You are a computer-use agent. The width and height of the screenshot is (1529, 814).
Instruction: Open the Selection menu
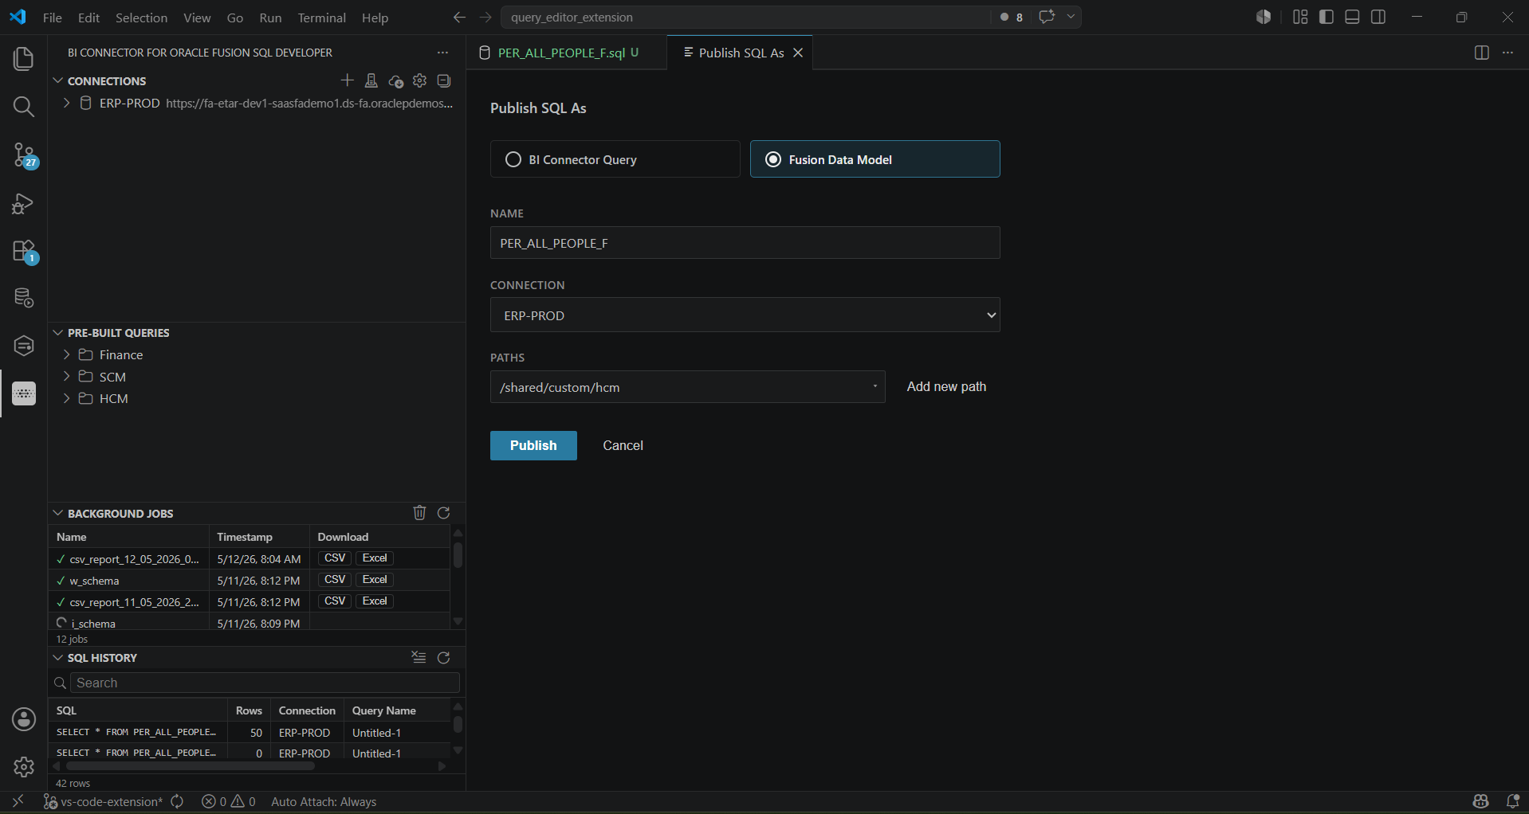click(x=141, y=18)
